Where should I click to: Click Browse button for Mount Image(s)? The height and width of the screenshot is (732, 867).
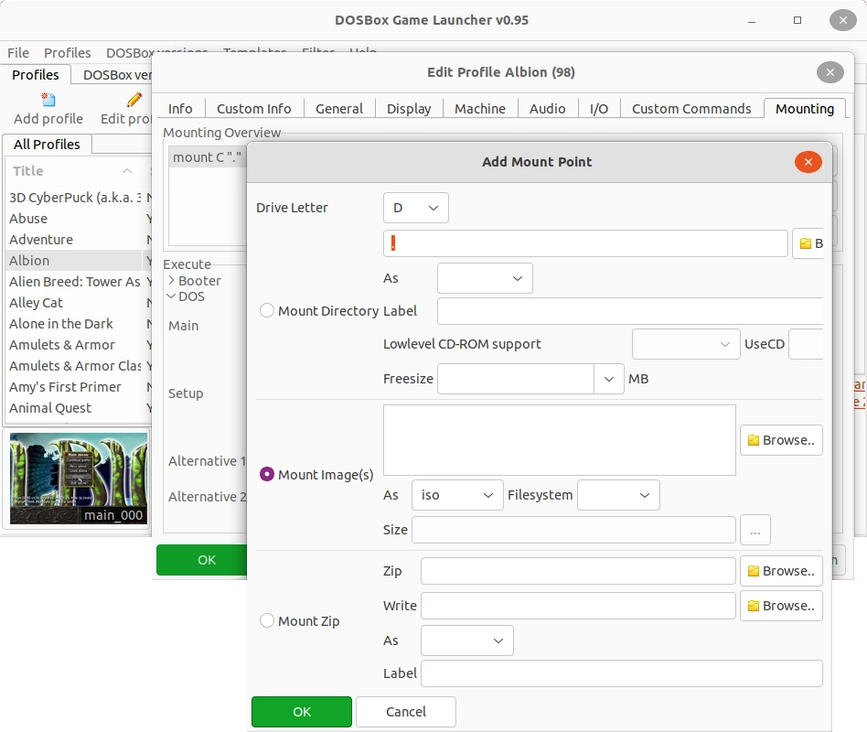[781, 440]
